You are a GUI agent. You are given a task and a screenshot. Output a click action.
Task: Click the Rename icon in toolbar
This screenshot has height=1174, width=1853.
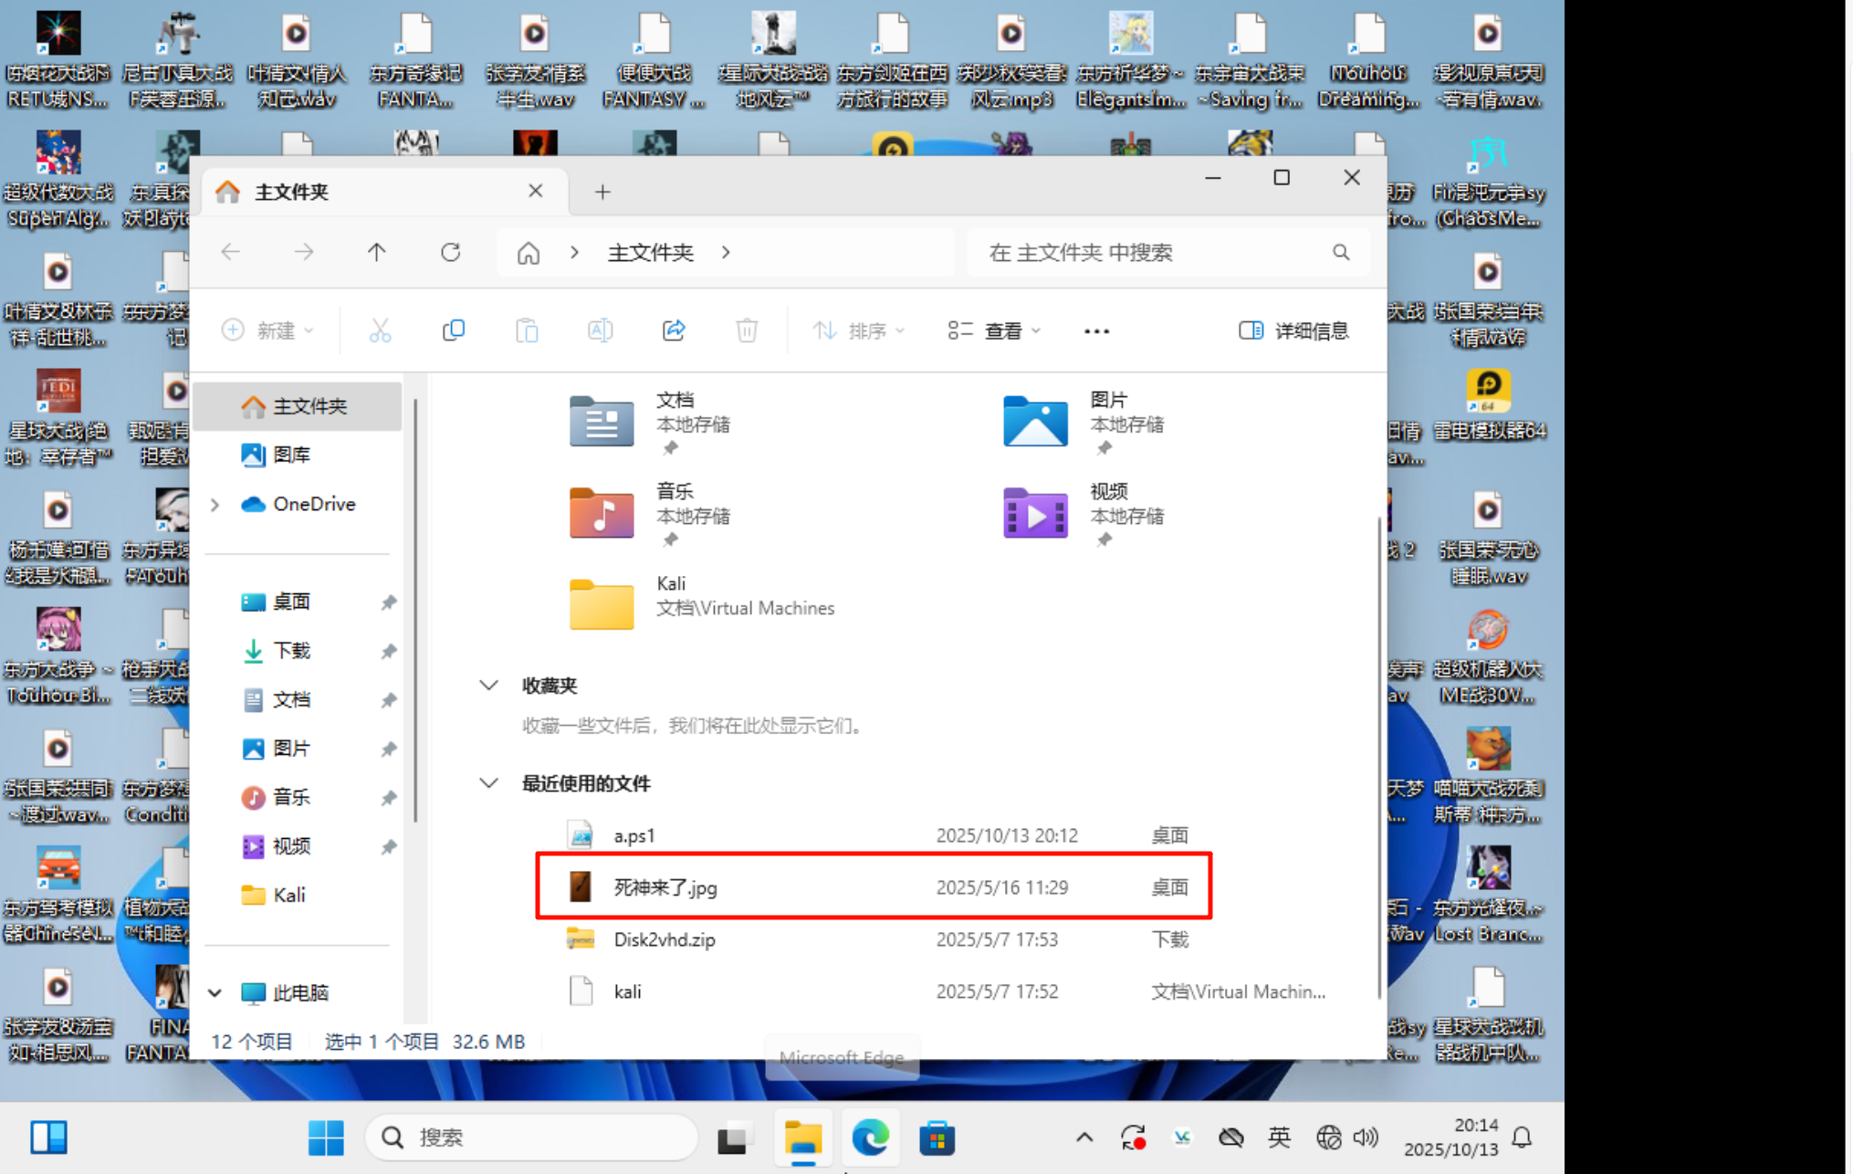click(x=600, y=330)
